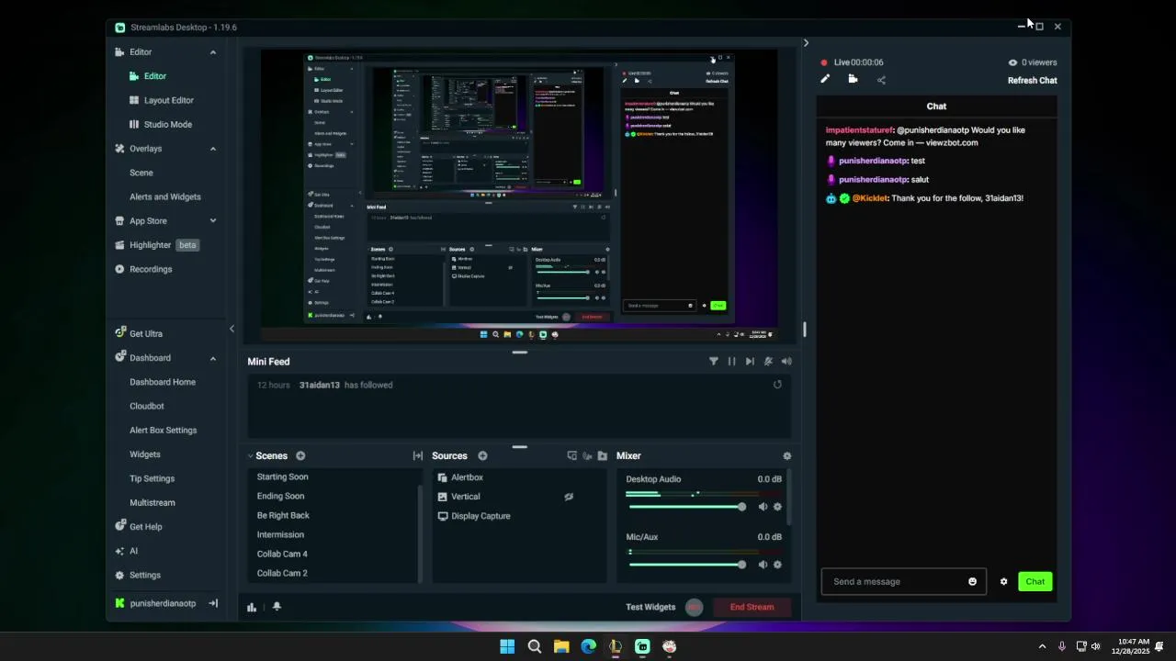The image size is (1176, 661).
Task: Open File Explorer from taskbar
Action: (561, 646)
